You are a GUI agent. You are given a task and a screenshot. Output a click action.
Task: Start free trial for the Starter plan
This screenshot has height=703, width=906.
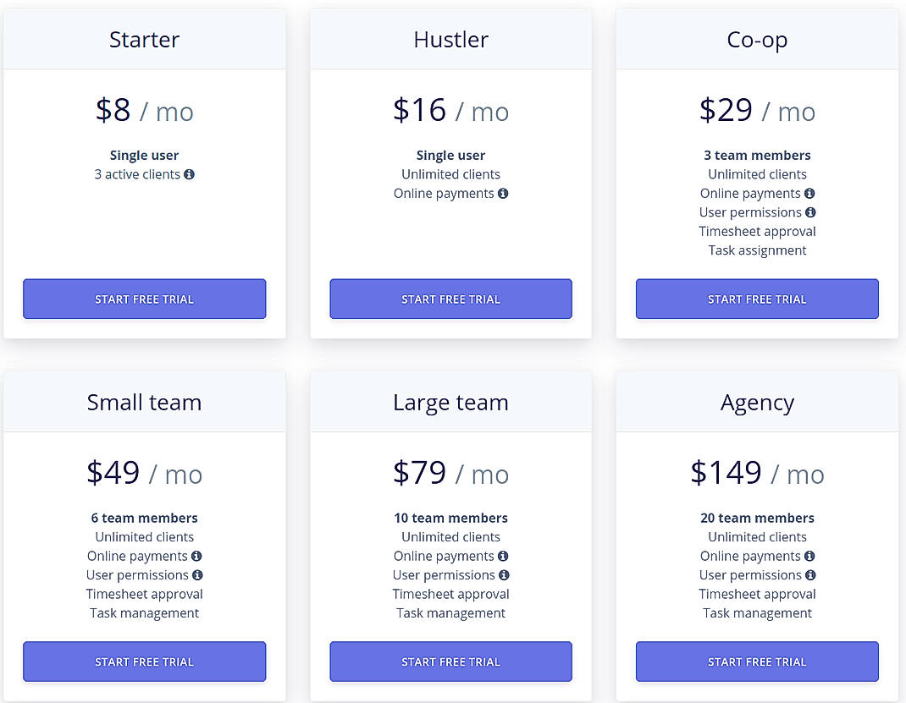144,299
